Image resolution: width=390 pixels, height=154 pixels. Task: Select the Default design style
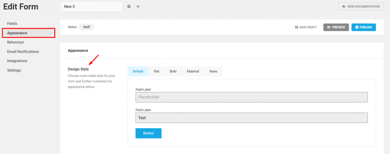point(138,71)
